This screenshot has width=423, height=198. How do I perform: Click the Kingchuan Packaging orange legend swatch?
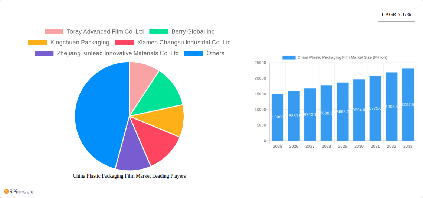(37, 43)
